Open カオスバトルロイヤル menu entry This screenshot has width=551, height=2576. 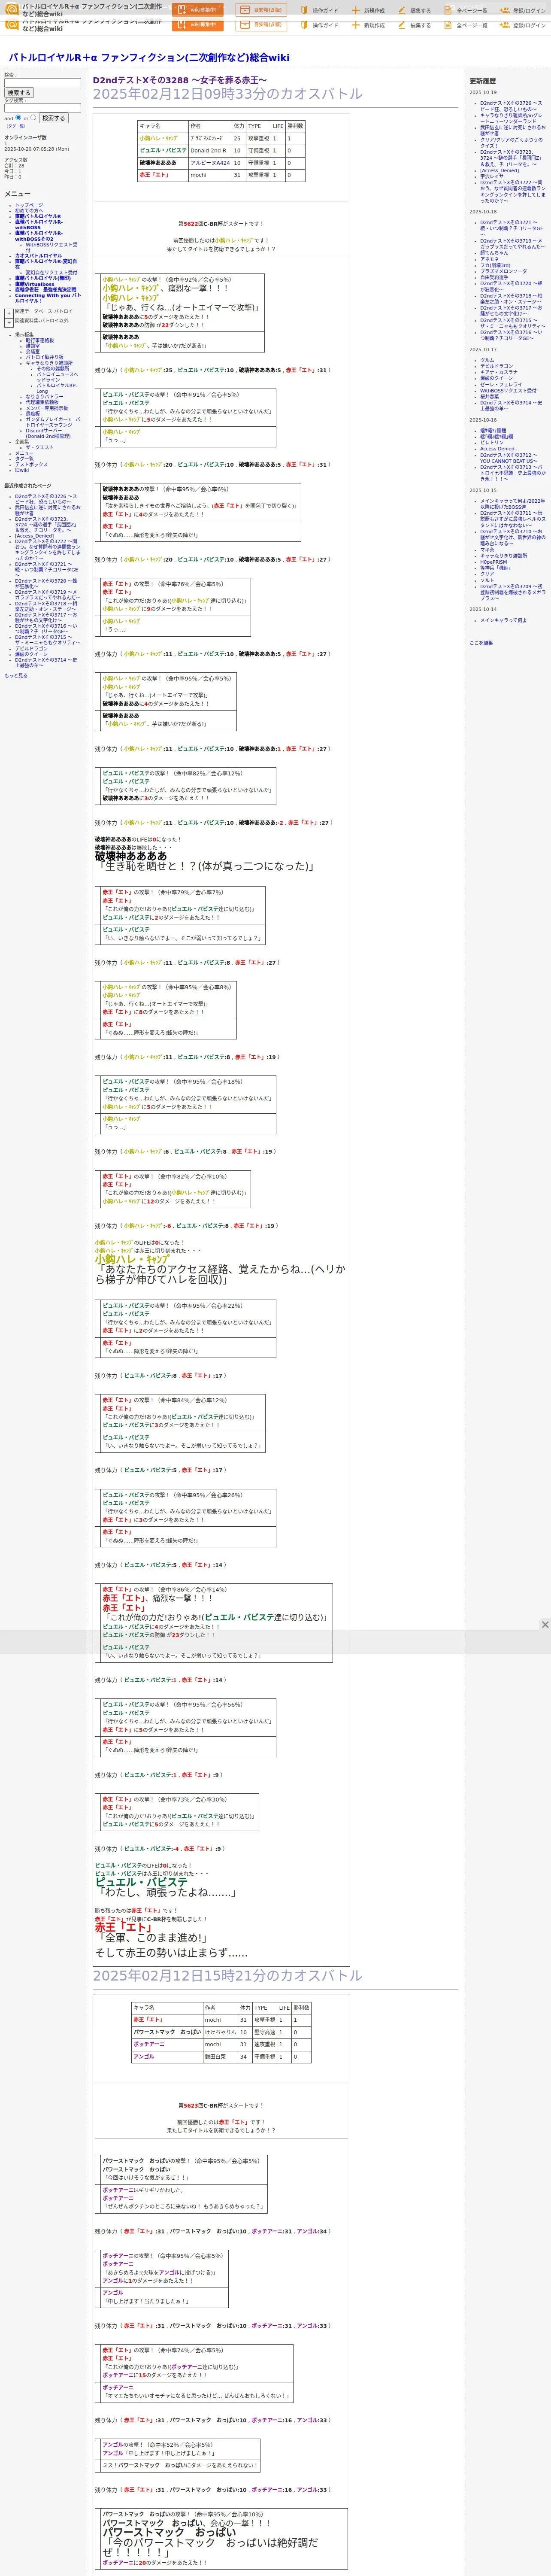coord(38,256)
